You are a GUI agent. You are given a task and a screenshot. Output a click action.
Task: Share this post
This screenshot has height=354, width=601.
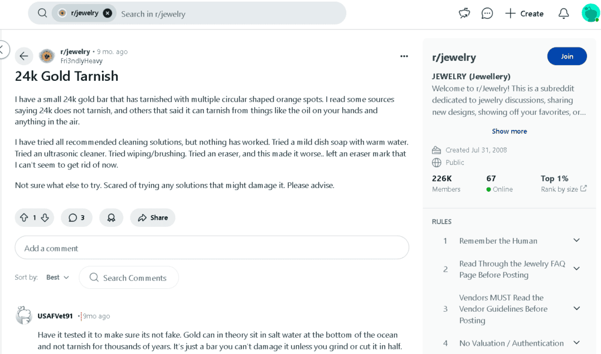[153, 218]
